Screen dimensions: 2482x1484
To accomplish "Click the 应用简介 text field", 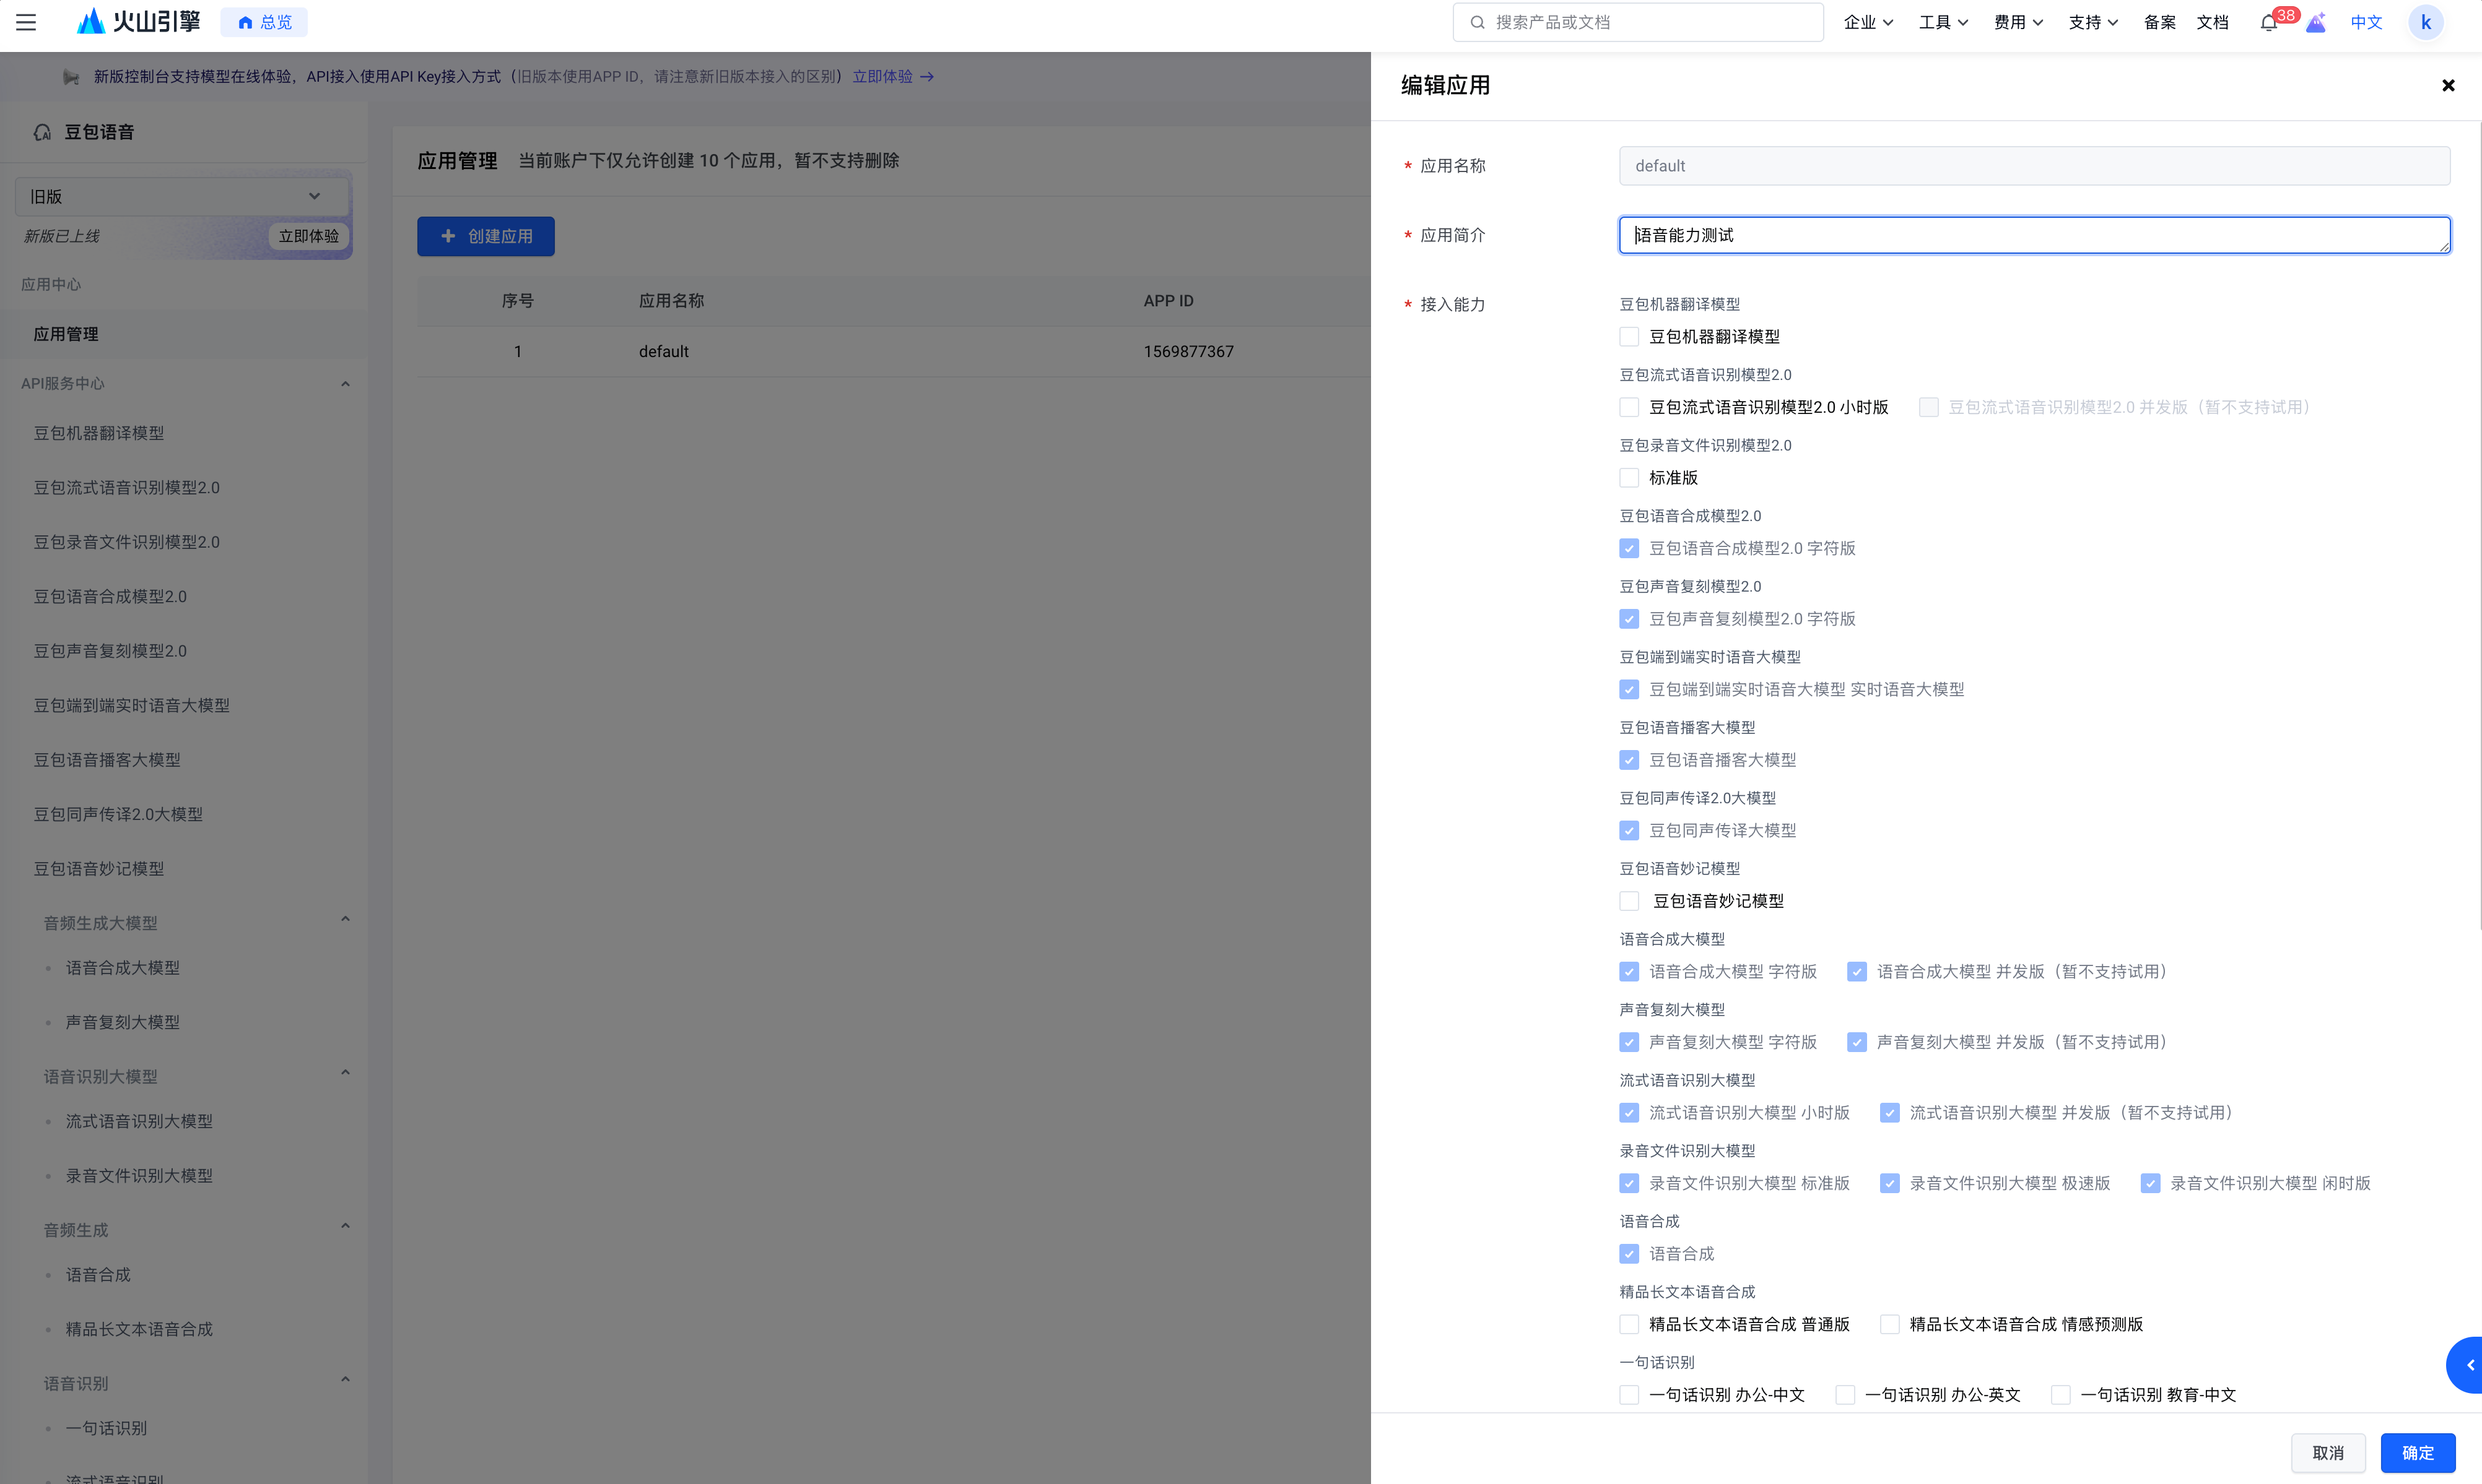I will (x=2033, y=235).
